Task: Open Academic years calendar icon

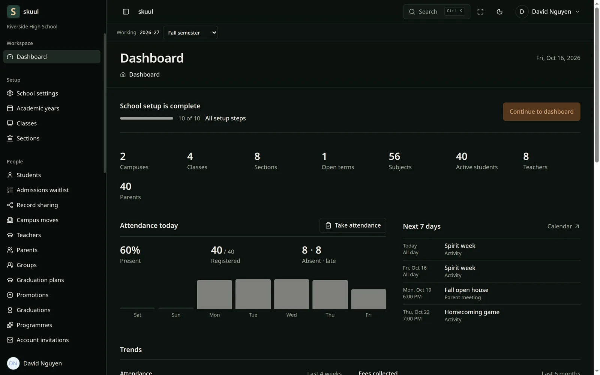Action: click(x=10, y=108)
